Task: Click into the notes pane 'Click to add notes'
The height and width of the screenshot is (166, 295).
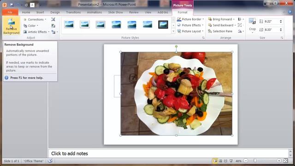Action: [x=169, y=154]
